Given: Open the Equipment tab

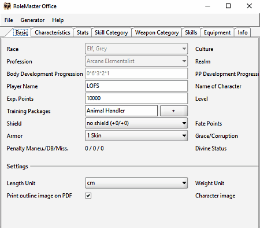Looking at the screenshot, I should [x=217, y=32].
